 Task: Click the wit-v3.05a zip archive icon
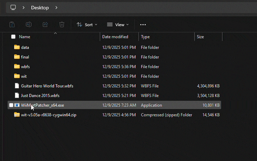click(x=17, y=115)
